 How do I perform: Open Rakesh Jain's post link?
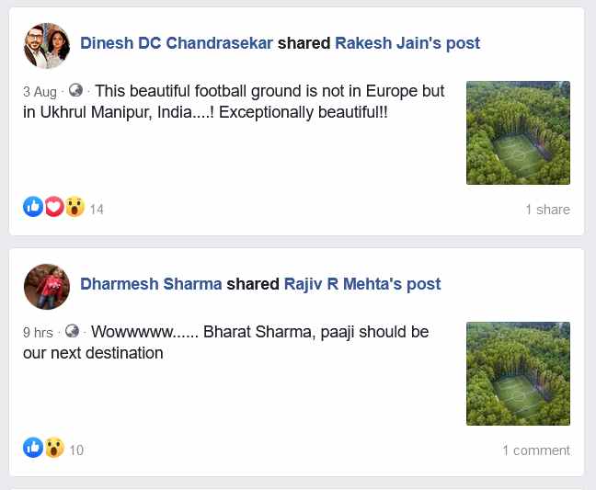(x=407, y=43)
